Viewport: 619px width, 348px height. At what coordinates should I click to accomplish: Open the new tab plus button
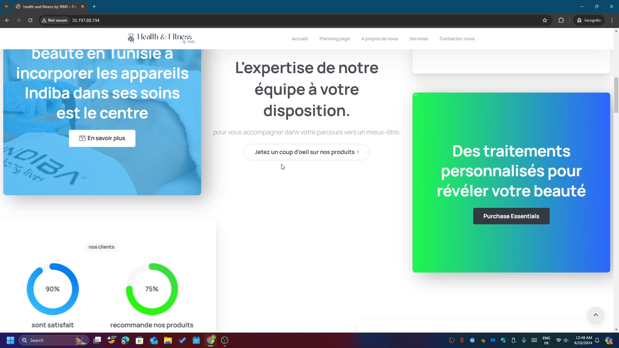[x=94, y=6]
